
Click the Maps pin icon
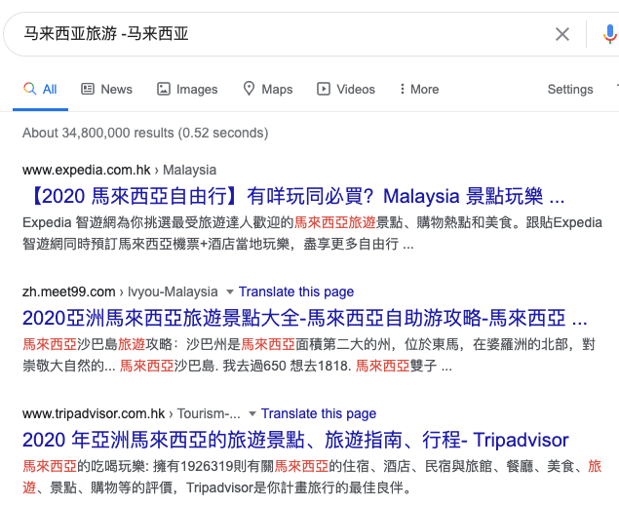(x=249, y=89)
